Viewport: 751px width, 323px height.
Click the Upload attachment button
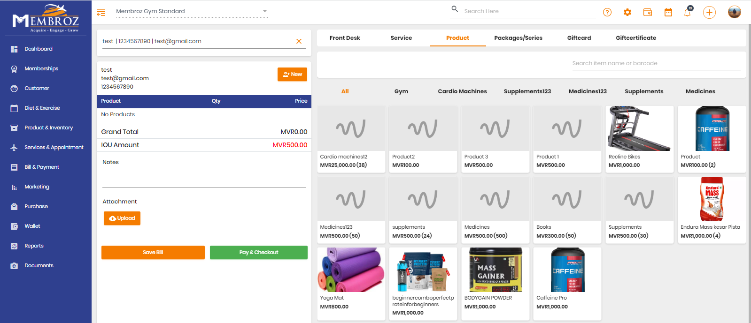[122, 218]
